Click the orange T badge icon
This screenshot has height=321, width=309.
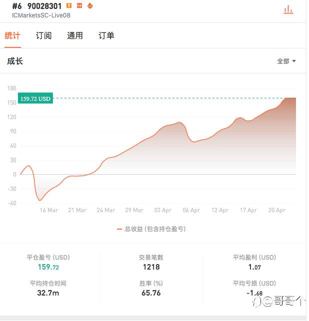pos(69,5)
